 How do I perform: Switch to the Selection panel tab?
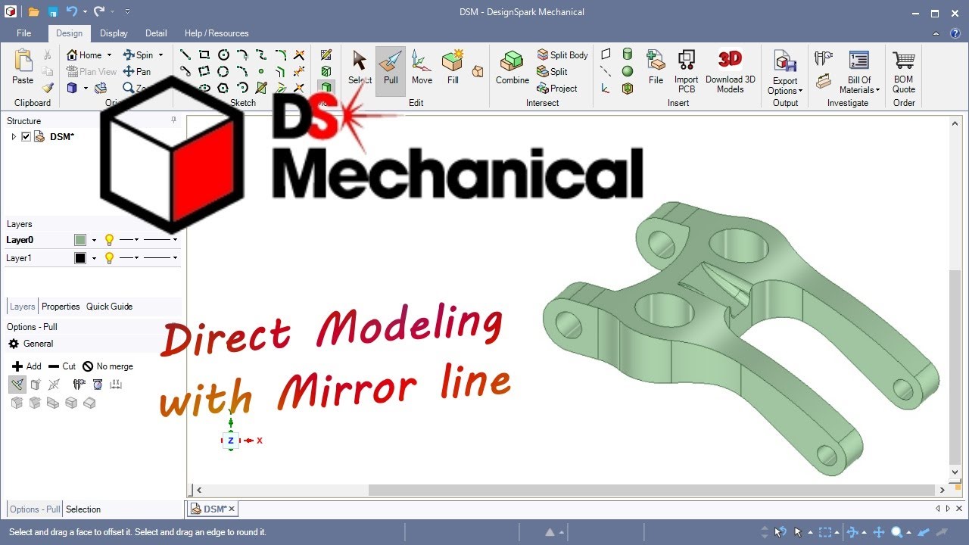83,509
